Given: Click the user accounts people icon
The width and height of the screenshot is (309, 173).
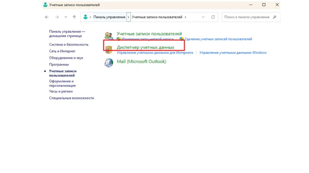Looking at the screenshot, I should [x=109, y=36].
